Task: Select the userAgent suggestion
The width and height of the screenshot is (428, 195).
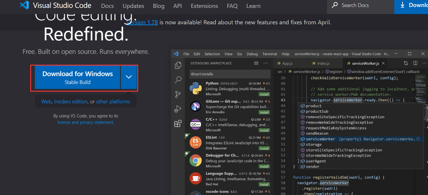Action: coord(361,161)
